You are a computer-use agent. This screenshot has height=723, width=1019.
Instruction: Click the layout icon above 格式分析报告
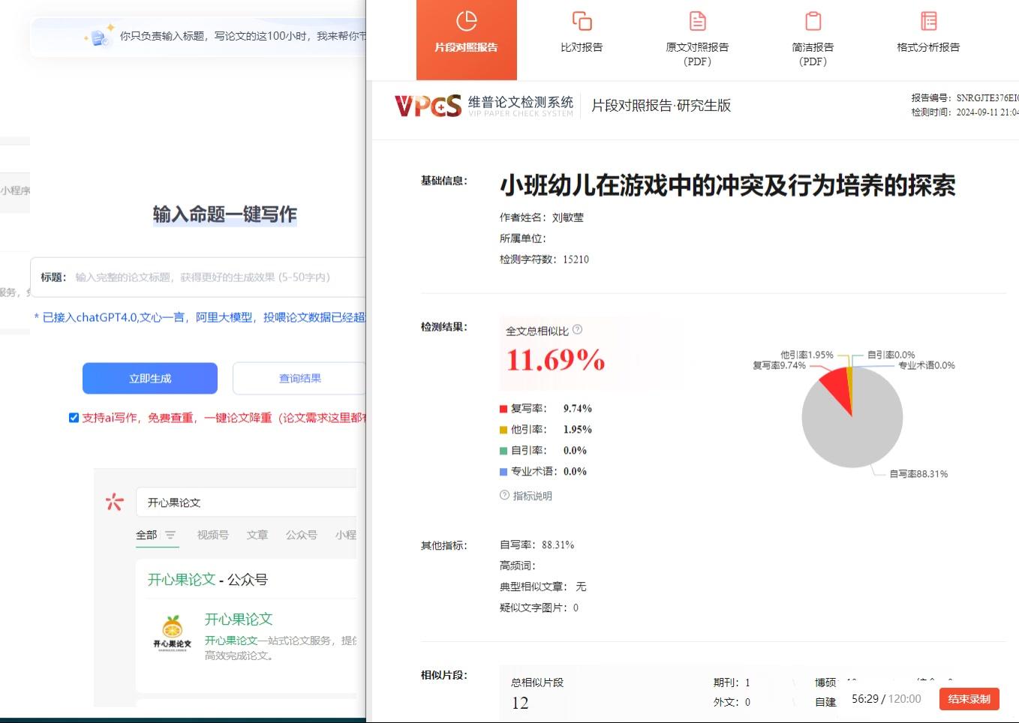(x=928, y=21)
